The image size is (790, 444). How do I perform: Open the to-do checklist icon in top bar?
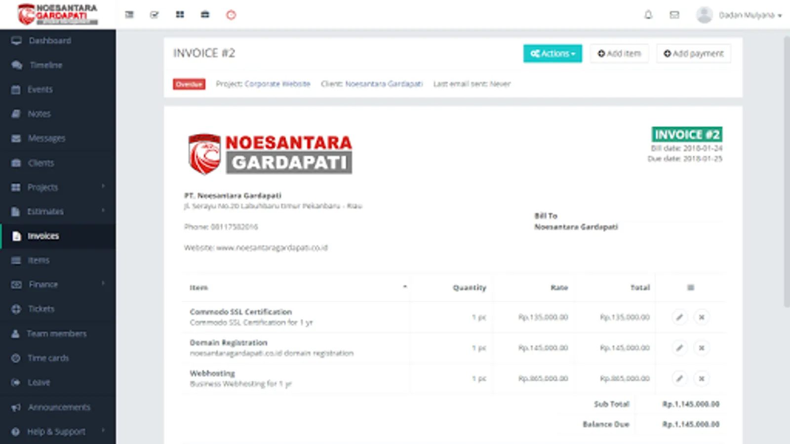[155, 15]
